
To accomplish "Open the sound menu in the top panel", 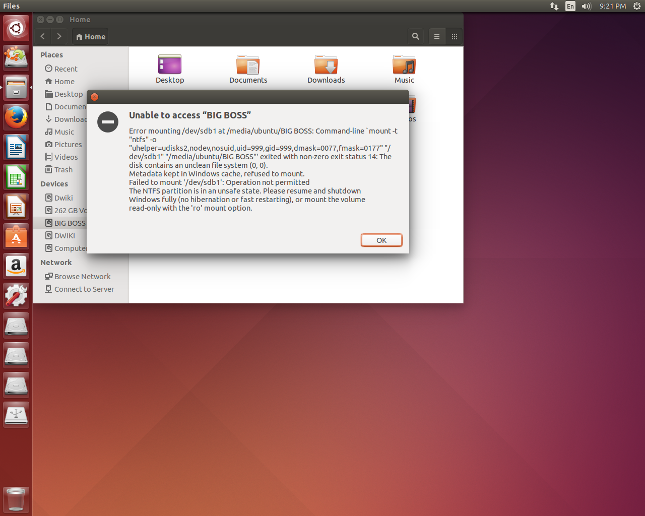I will (586, 6).
